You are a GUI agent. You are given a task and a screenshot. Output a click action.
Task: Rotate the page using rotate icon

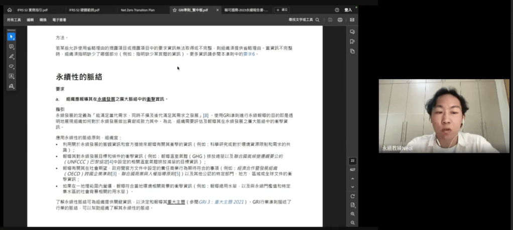(352, 196)
